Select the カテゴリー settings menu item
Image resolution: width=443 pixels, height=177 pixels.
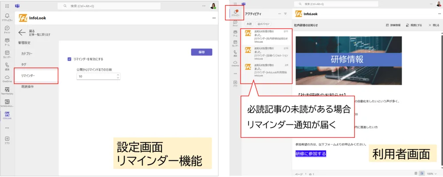point(27,53)
